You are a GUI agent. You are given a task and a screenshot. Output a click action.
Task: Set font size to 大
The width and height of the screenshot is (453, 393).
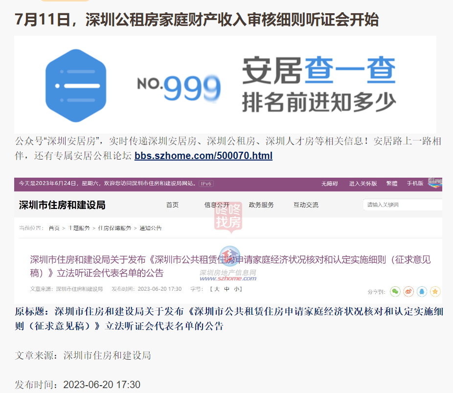pos(217,289)
